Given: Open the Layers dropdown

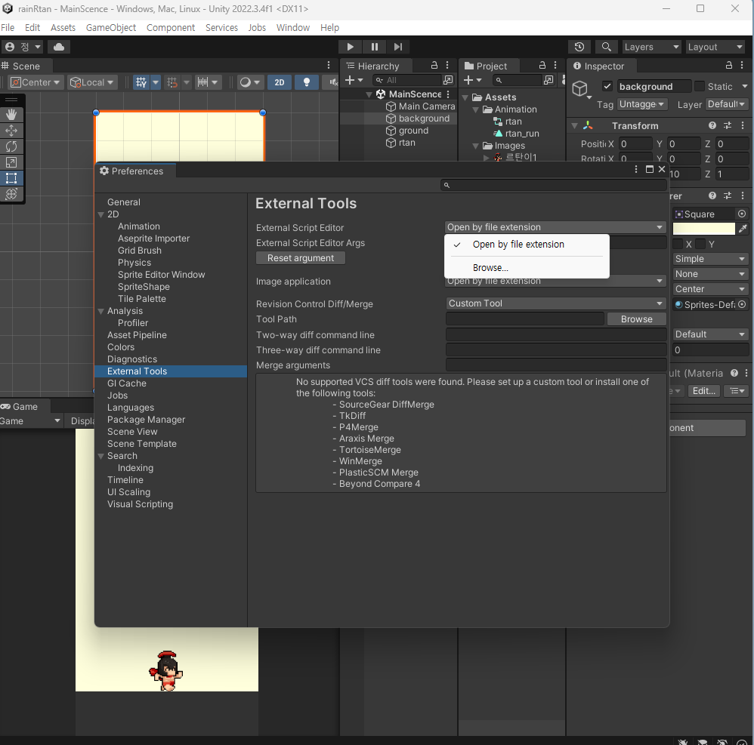Looking at the screenshot, I should click(651, 47).
